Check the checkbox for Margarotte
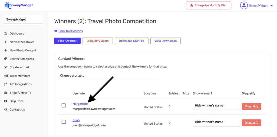The height and width of the screenshot is (137, 277). (64, 105)
